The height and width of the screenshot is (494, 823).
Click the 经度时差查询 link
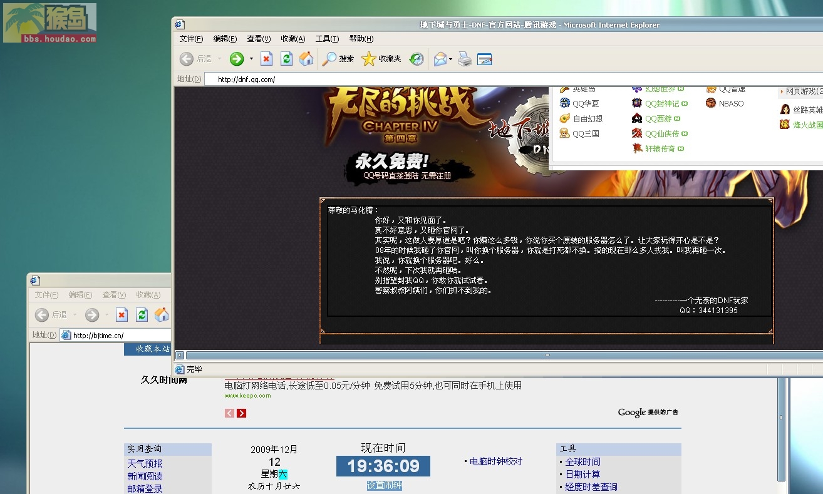coord(591,487)
